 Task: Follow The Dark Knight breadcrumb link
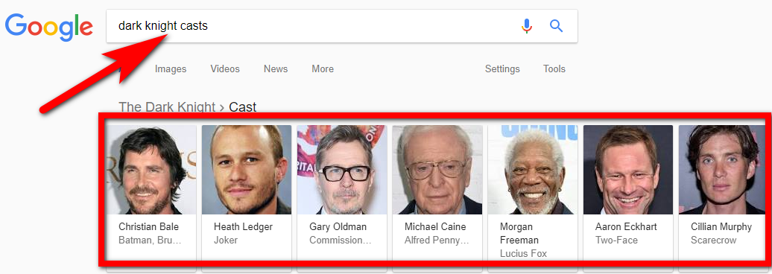coord(168,106)
